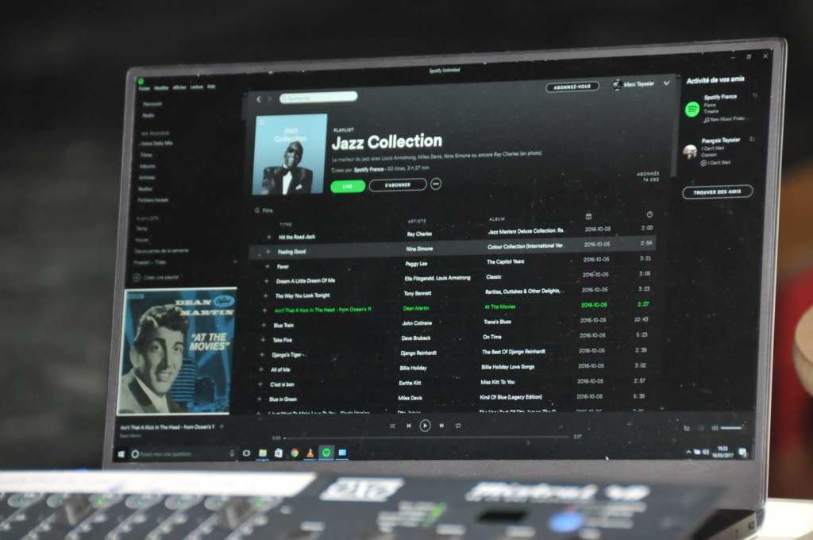The image size is (813, 540).
Task: Click the Jazz Collection playlist cover image
Action: [x=290, y=154]
